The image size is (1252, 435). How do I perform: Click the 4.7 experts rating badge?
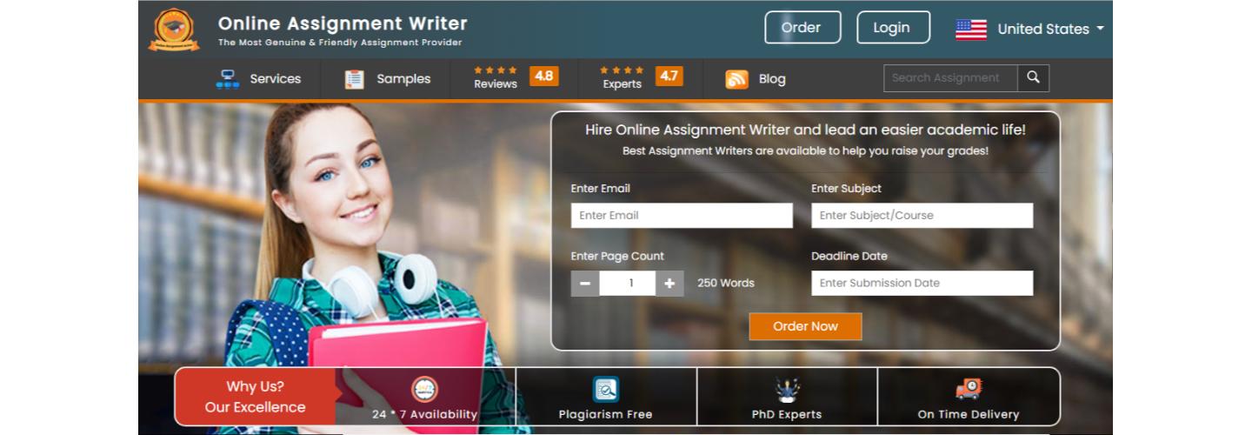click(x=669, y=76)
